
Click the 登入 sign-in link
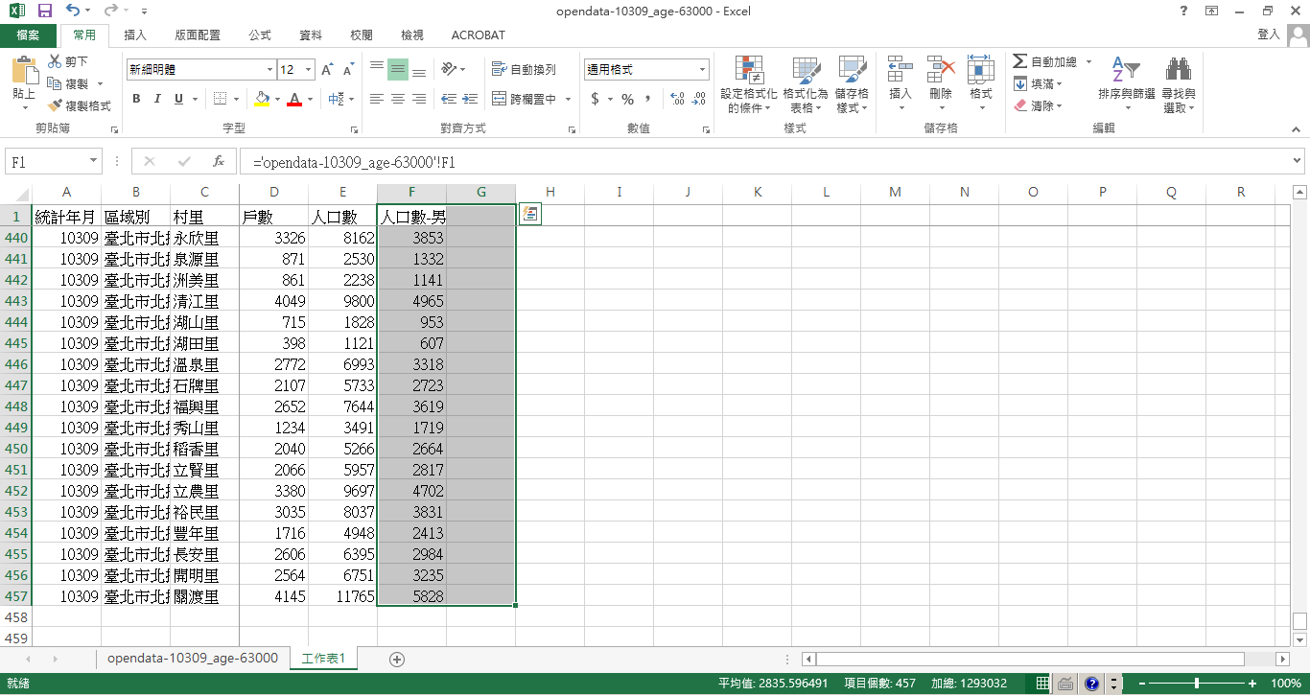[x=1268, y=35]
